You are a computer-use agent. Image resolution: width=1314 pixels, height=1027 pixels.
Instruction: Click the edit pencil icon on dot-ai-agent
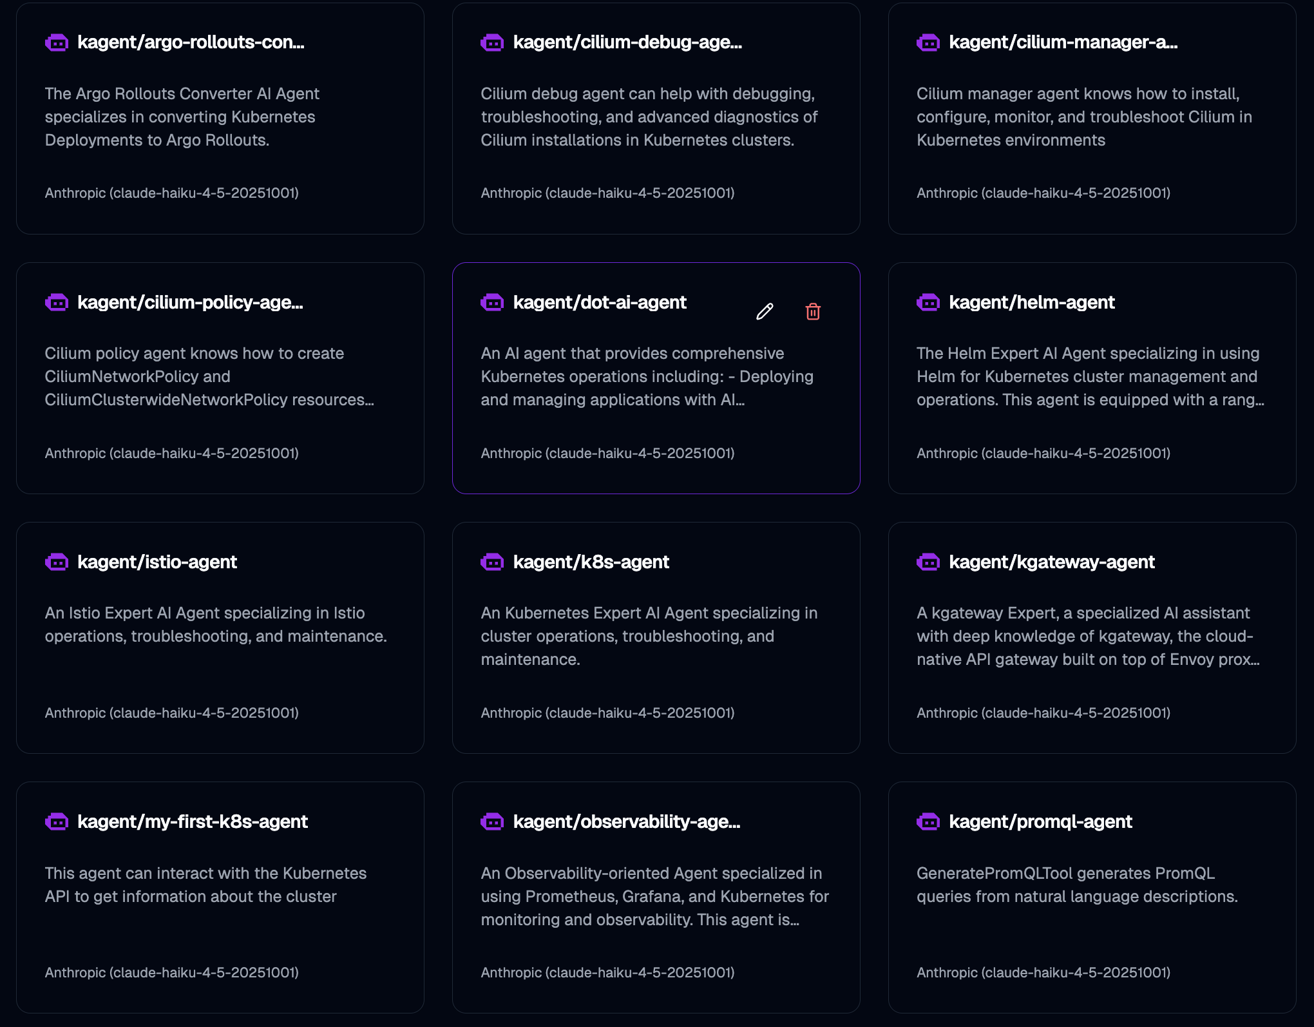765,312
